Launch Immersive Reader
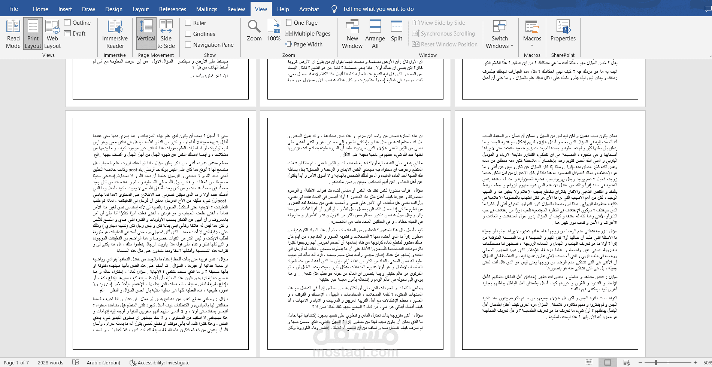This screenshot has height=367, width=712. pyautogui.click(x=115, y=34)
